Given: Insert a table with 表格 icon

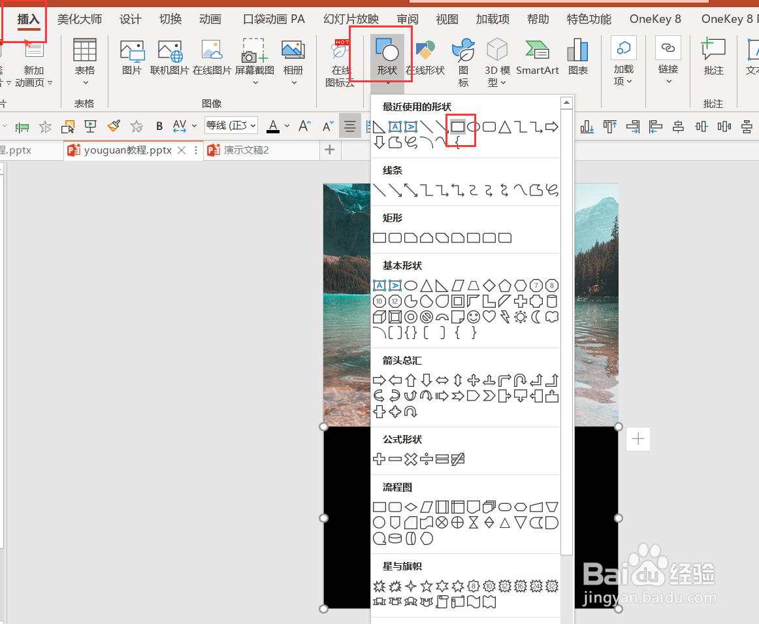Looking at the screenshot, I should [x=85, y=56].
